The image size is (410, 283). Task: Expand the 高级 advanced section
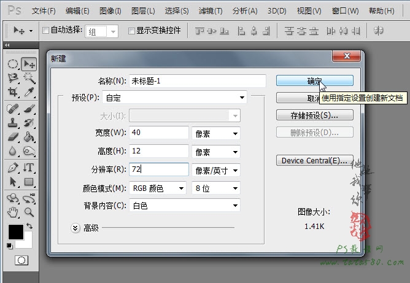[75, 228]
